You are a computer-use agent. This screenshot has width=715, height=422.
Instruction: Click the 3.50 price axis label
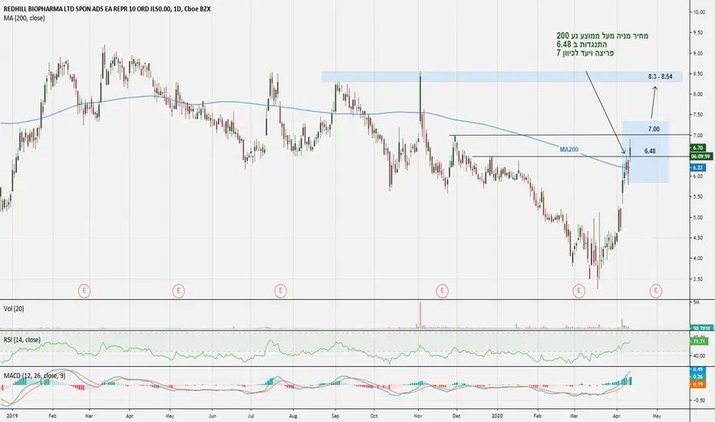point(697,279)
